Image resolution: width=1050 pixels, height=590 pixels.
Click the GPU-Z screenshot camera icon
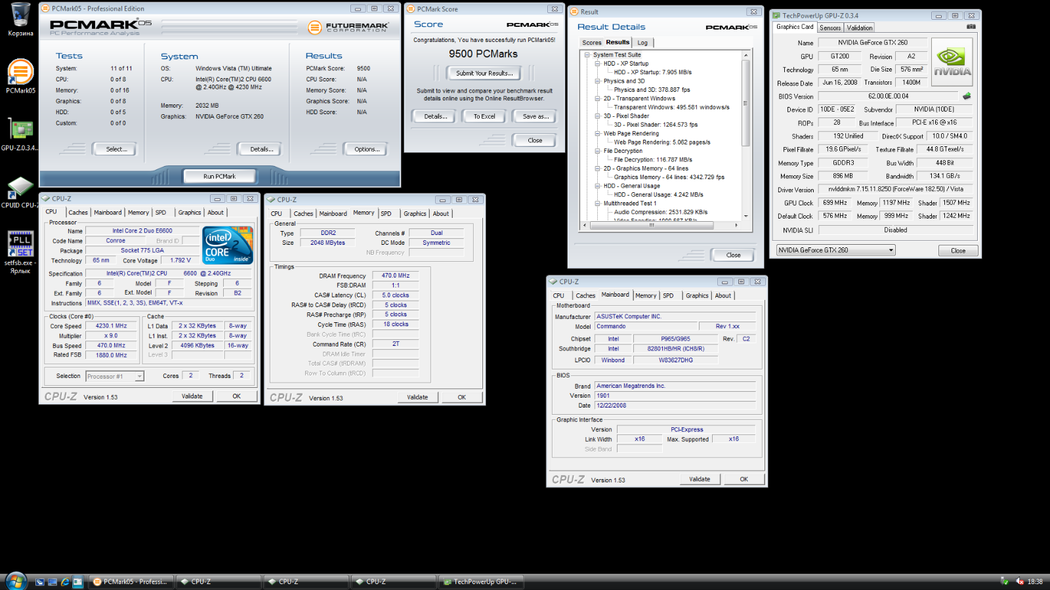[x=971, y=27]
